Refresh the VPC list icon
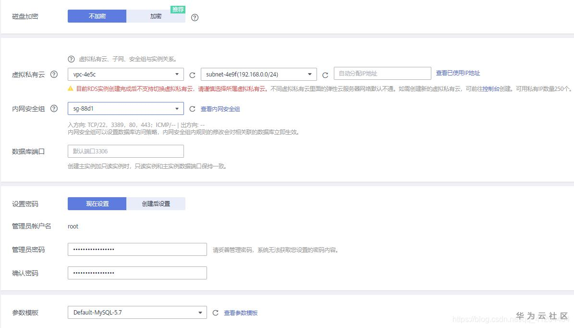 (192, 75)
